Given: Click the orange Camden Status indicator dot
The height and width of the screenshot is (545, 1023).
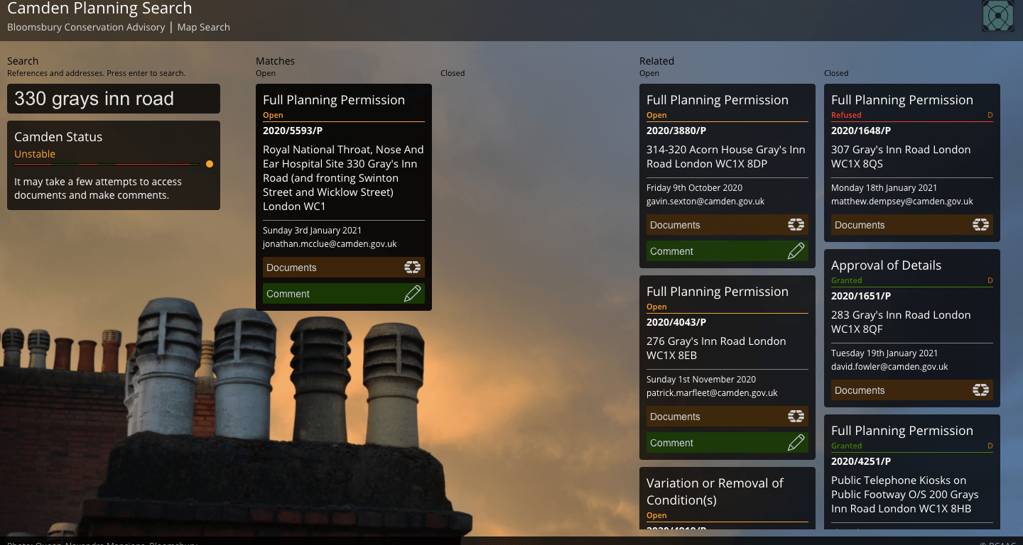Looking at the screenshot, I should coord(210,164).
